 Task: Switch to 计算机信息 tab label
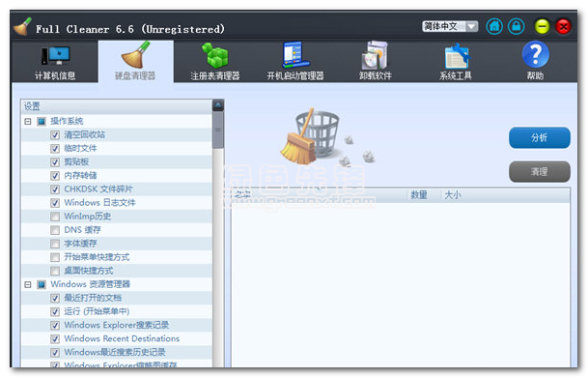(x=55, y=75)
